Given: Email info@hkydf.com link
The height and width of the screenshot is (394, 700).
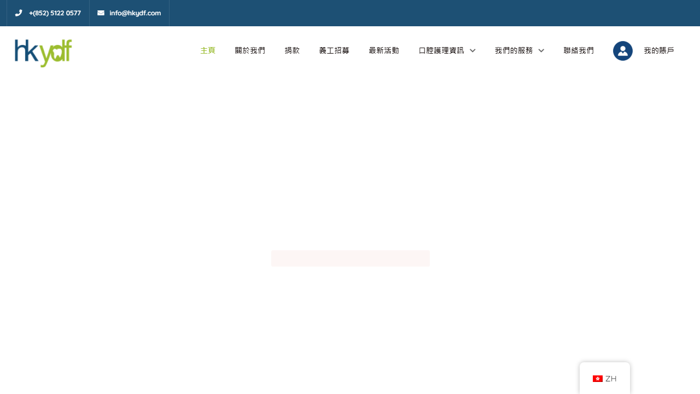Looking at the screenshot, I should click(135, 13).
